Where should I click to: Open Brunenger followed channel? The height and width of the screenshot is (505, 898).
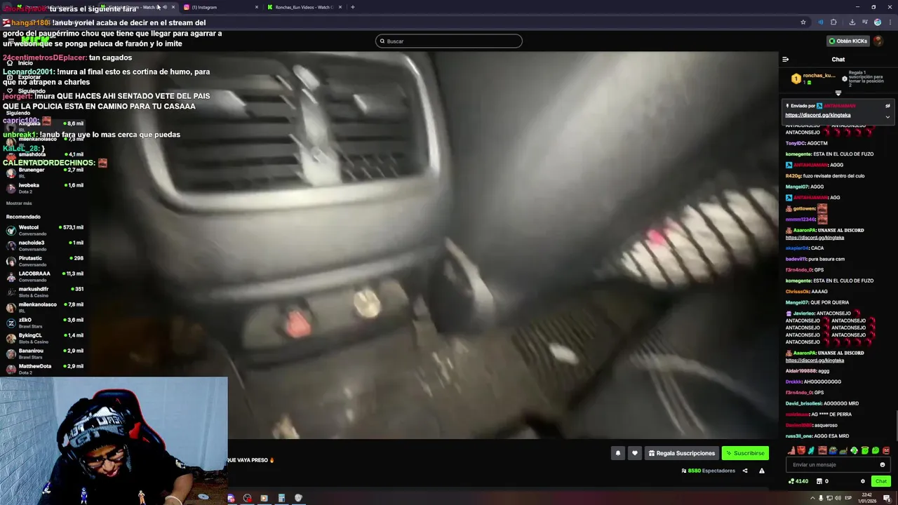tap(45, 173)
